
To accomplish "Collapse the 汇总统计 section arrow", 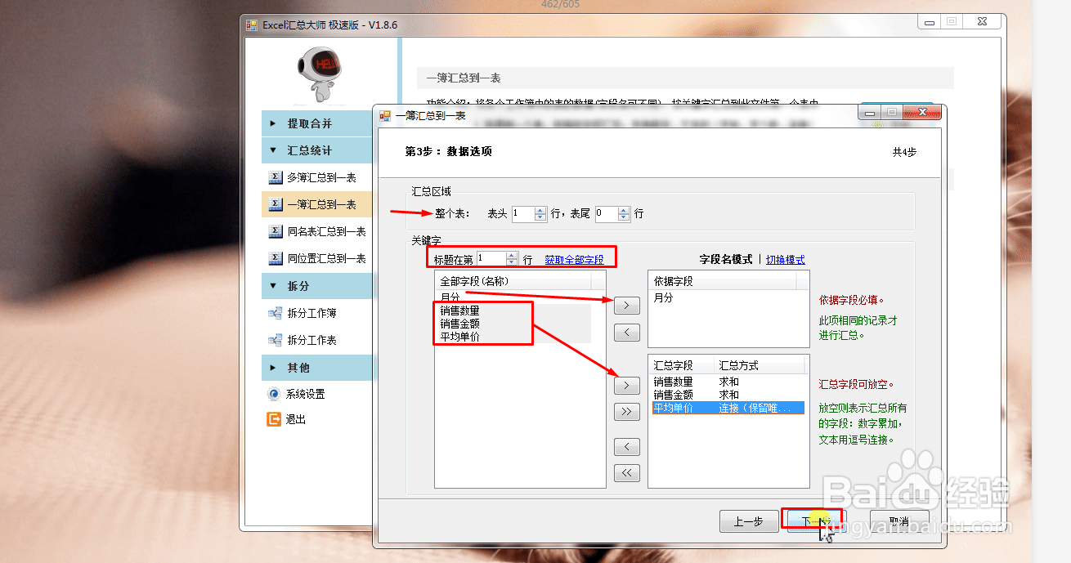I will pos(273,151).
